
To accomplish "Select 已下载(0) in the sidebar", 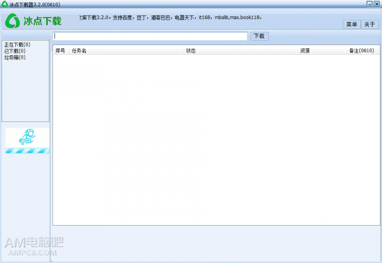I will coord(15,51).
